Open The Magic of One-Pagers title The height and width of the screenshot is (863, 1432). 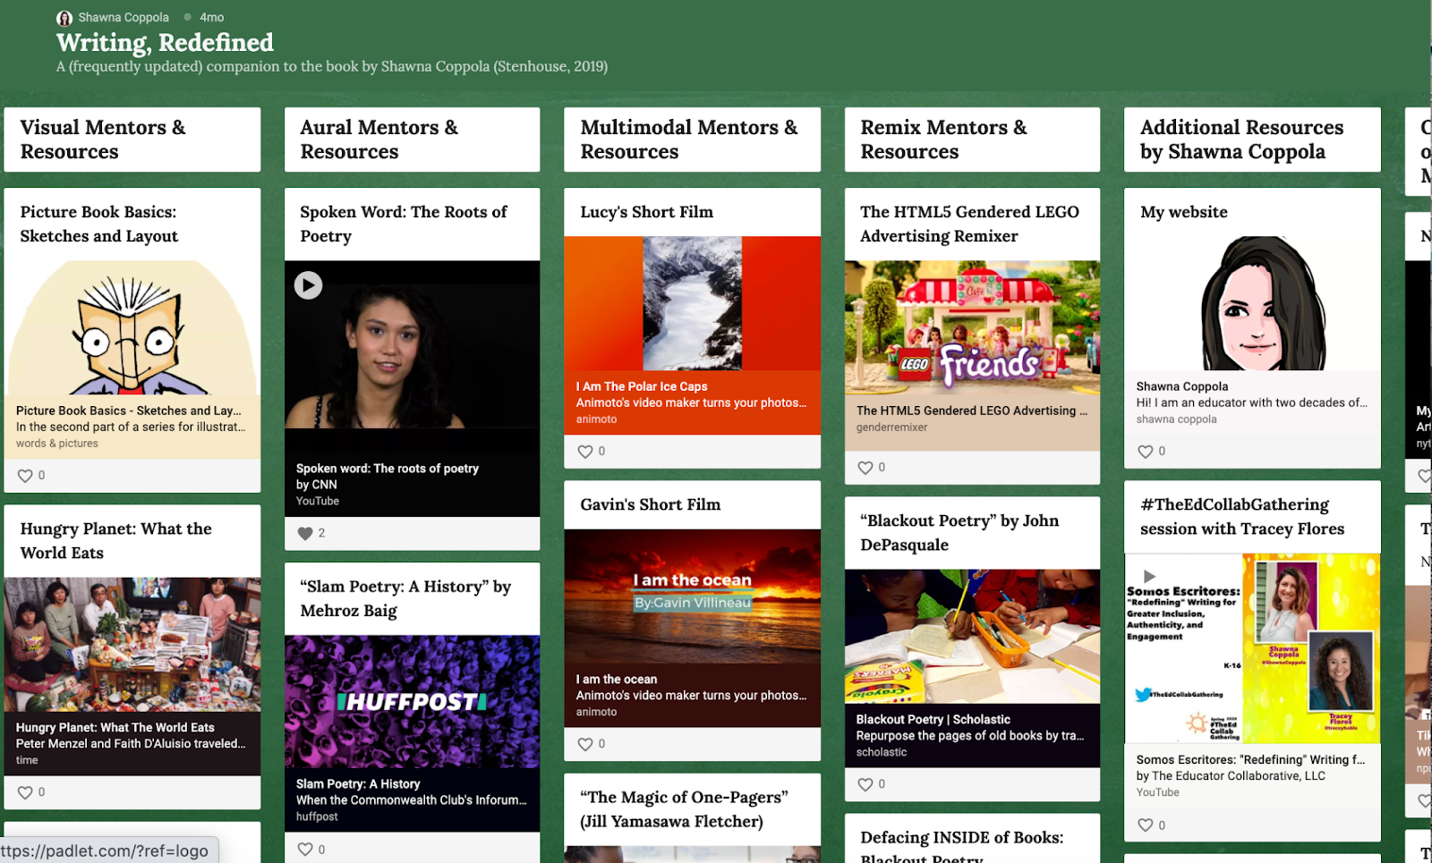685,809
